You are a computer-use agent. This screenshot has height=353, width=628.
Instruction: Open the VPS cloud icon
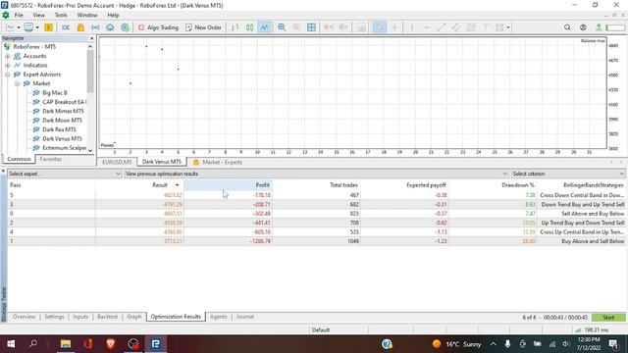(110, 27)
